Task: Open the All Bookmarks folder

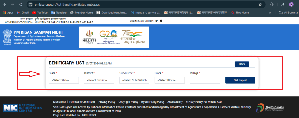Action: click(289, 12)
